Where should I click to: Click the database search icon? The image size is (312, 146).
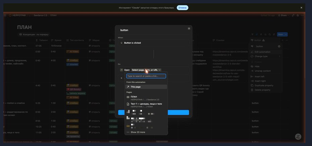click(x=270, y=34)
